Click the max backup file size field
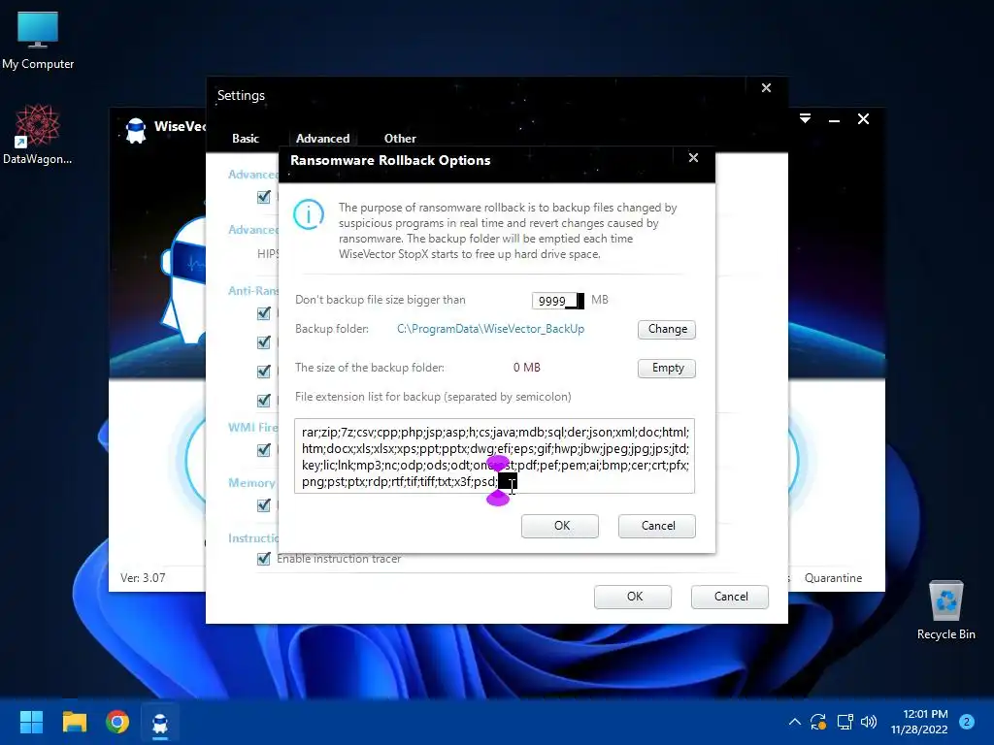 click(x=558, y=301)
